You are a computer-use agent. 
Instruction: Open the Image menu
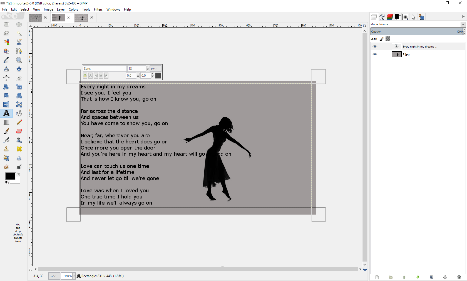(48, 9)
